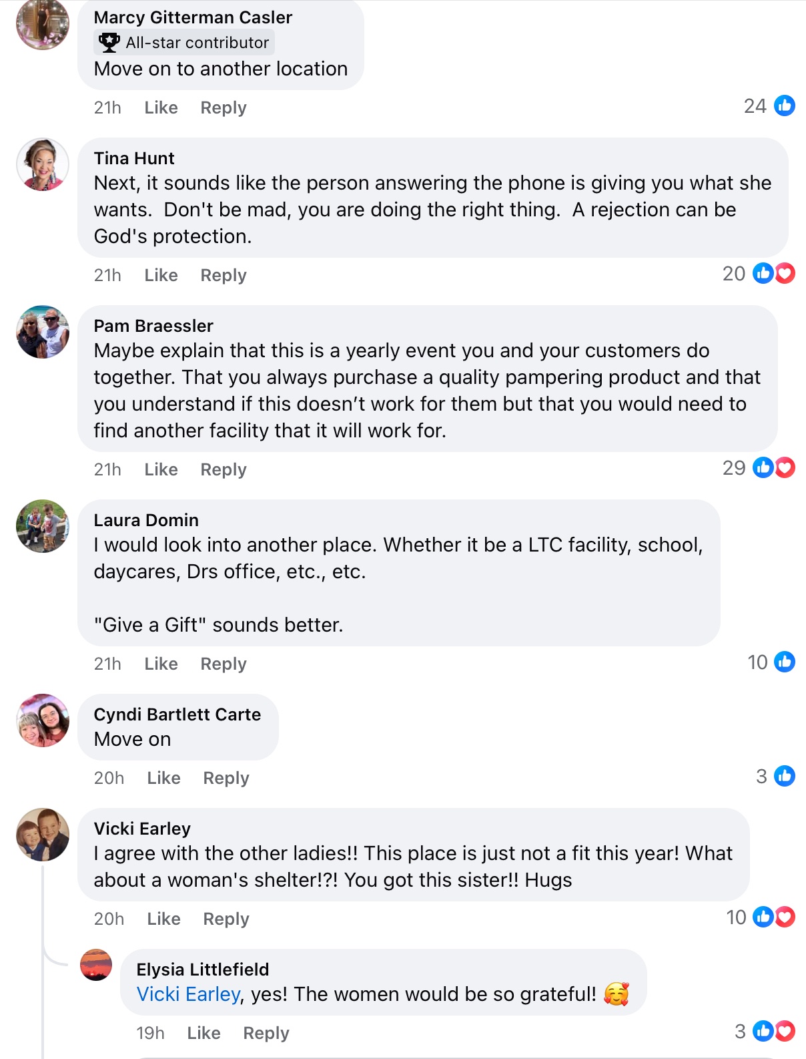Image resolution: width=806 pixels, height=1059 pixels.
Task: Reply to Vicki Earley's comment
Action: pyautogui.click(x=226, y=919)
